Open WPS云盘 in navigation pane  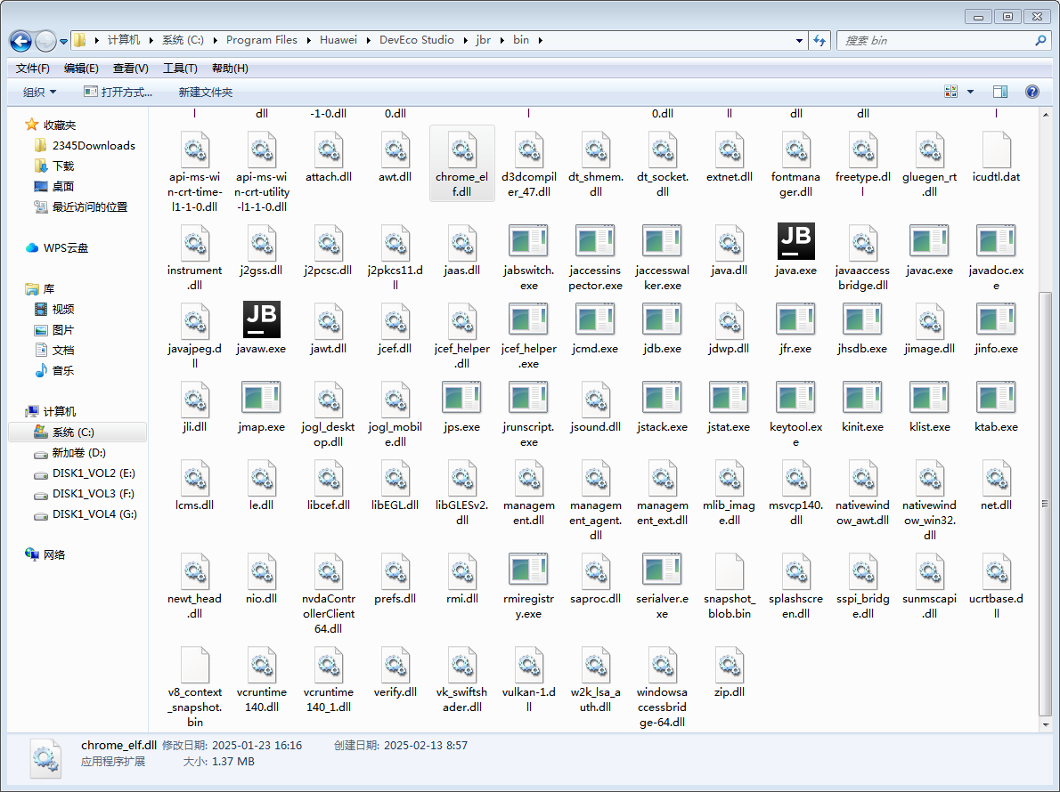[57, 247]
